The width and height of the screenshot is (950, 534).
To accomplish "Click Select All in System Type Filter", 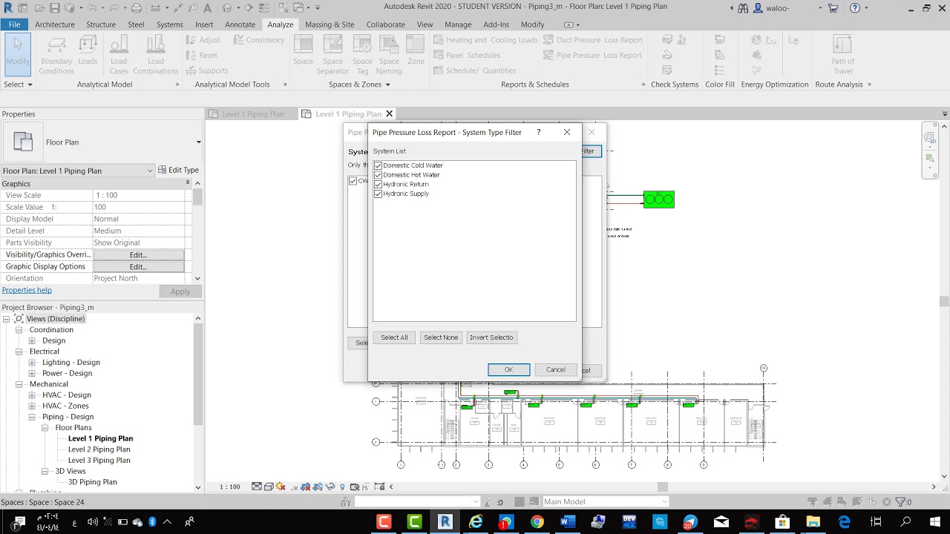I will 394,337.
